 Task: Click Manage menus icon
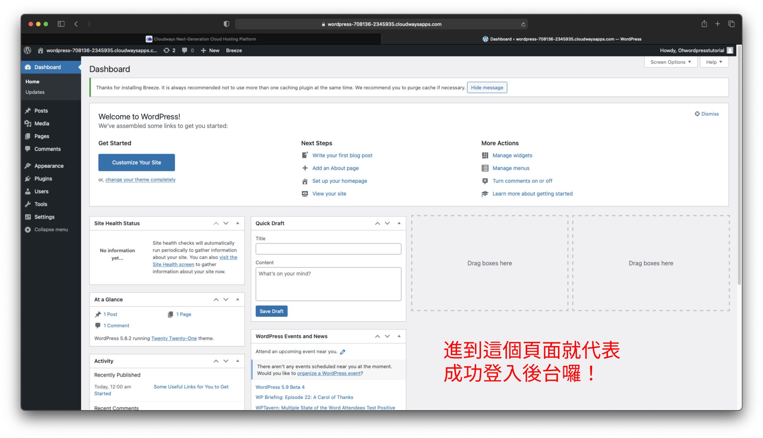pos(485,168)
